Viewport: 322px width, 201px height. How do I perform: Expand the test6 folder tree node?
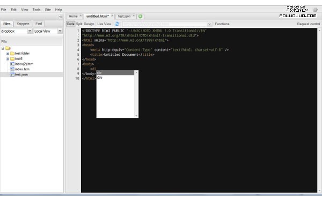coord(8,59)
